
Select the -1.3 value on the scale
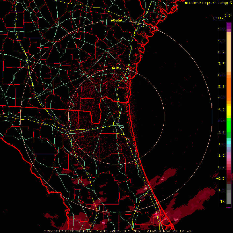coord(220,190)
